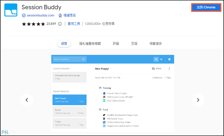Click the search magnifier icon
The image size is (224, 136).
[83, 59]
